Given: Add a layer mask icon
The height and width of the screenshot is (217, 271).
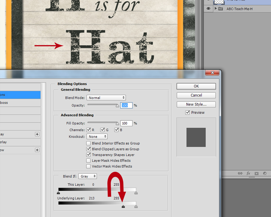Looking at the screenshot, I should pyautogui.click(x=256, y=173).
